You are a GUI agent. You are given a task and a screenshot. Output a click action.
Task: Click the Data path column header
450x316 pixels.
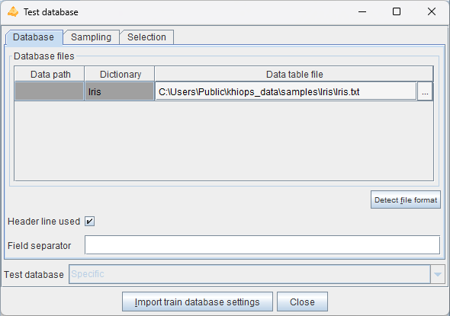coord(50,74)
